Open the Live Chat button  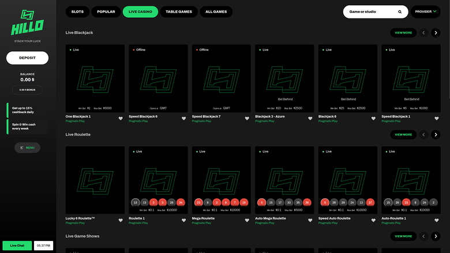17,246
